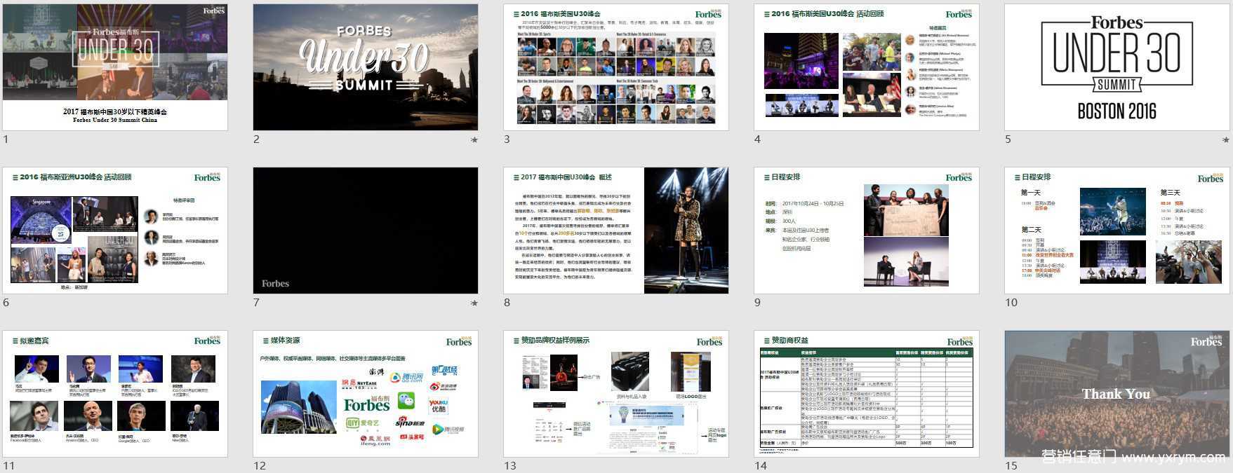The image size is (1233, 473).
Task: Select slide 2 with Forbes Under 30 Summit skyline
Action: [x=366, y=67]
